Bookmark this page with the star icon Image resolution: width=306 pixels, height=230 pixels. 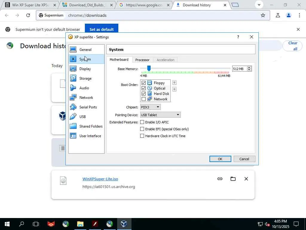263,15
